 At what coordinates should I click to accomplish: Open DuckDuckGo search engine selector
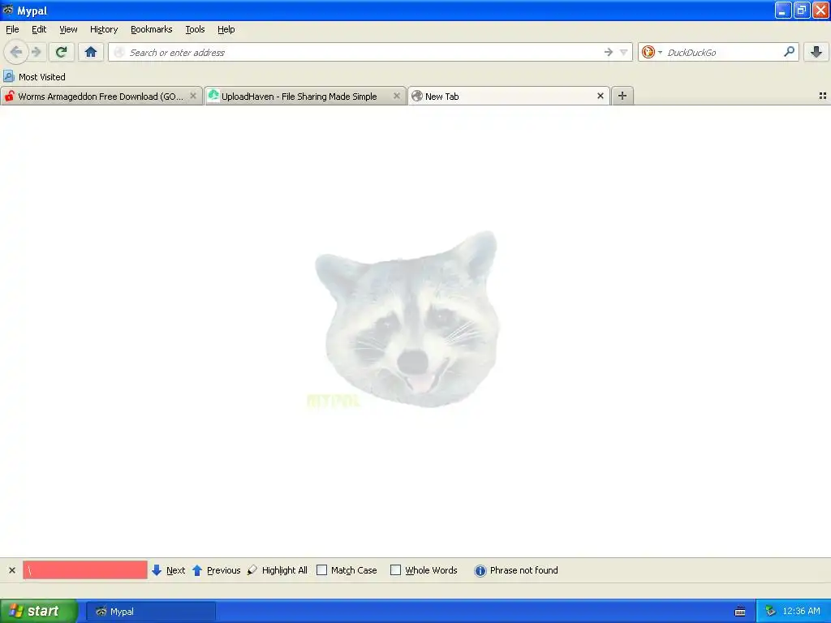click(x=652, y=52)
